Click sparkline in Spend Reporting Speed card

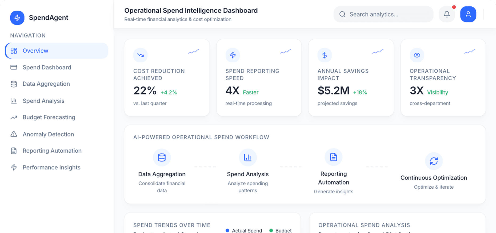[286, 51]
